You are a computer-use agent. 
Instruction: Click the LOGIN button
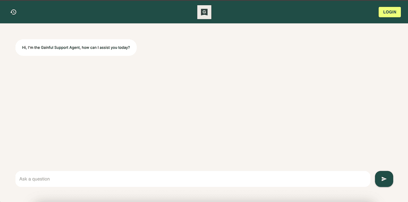389,12
